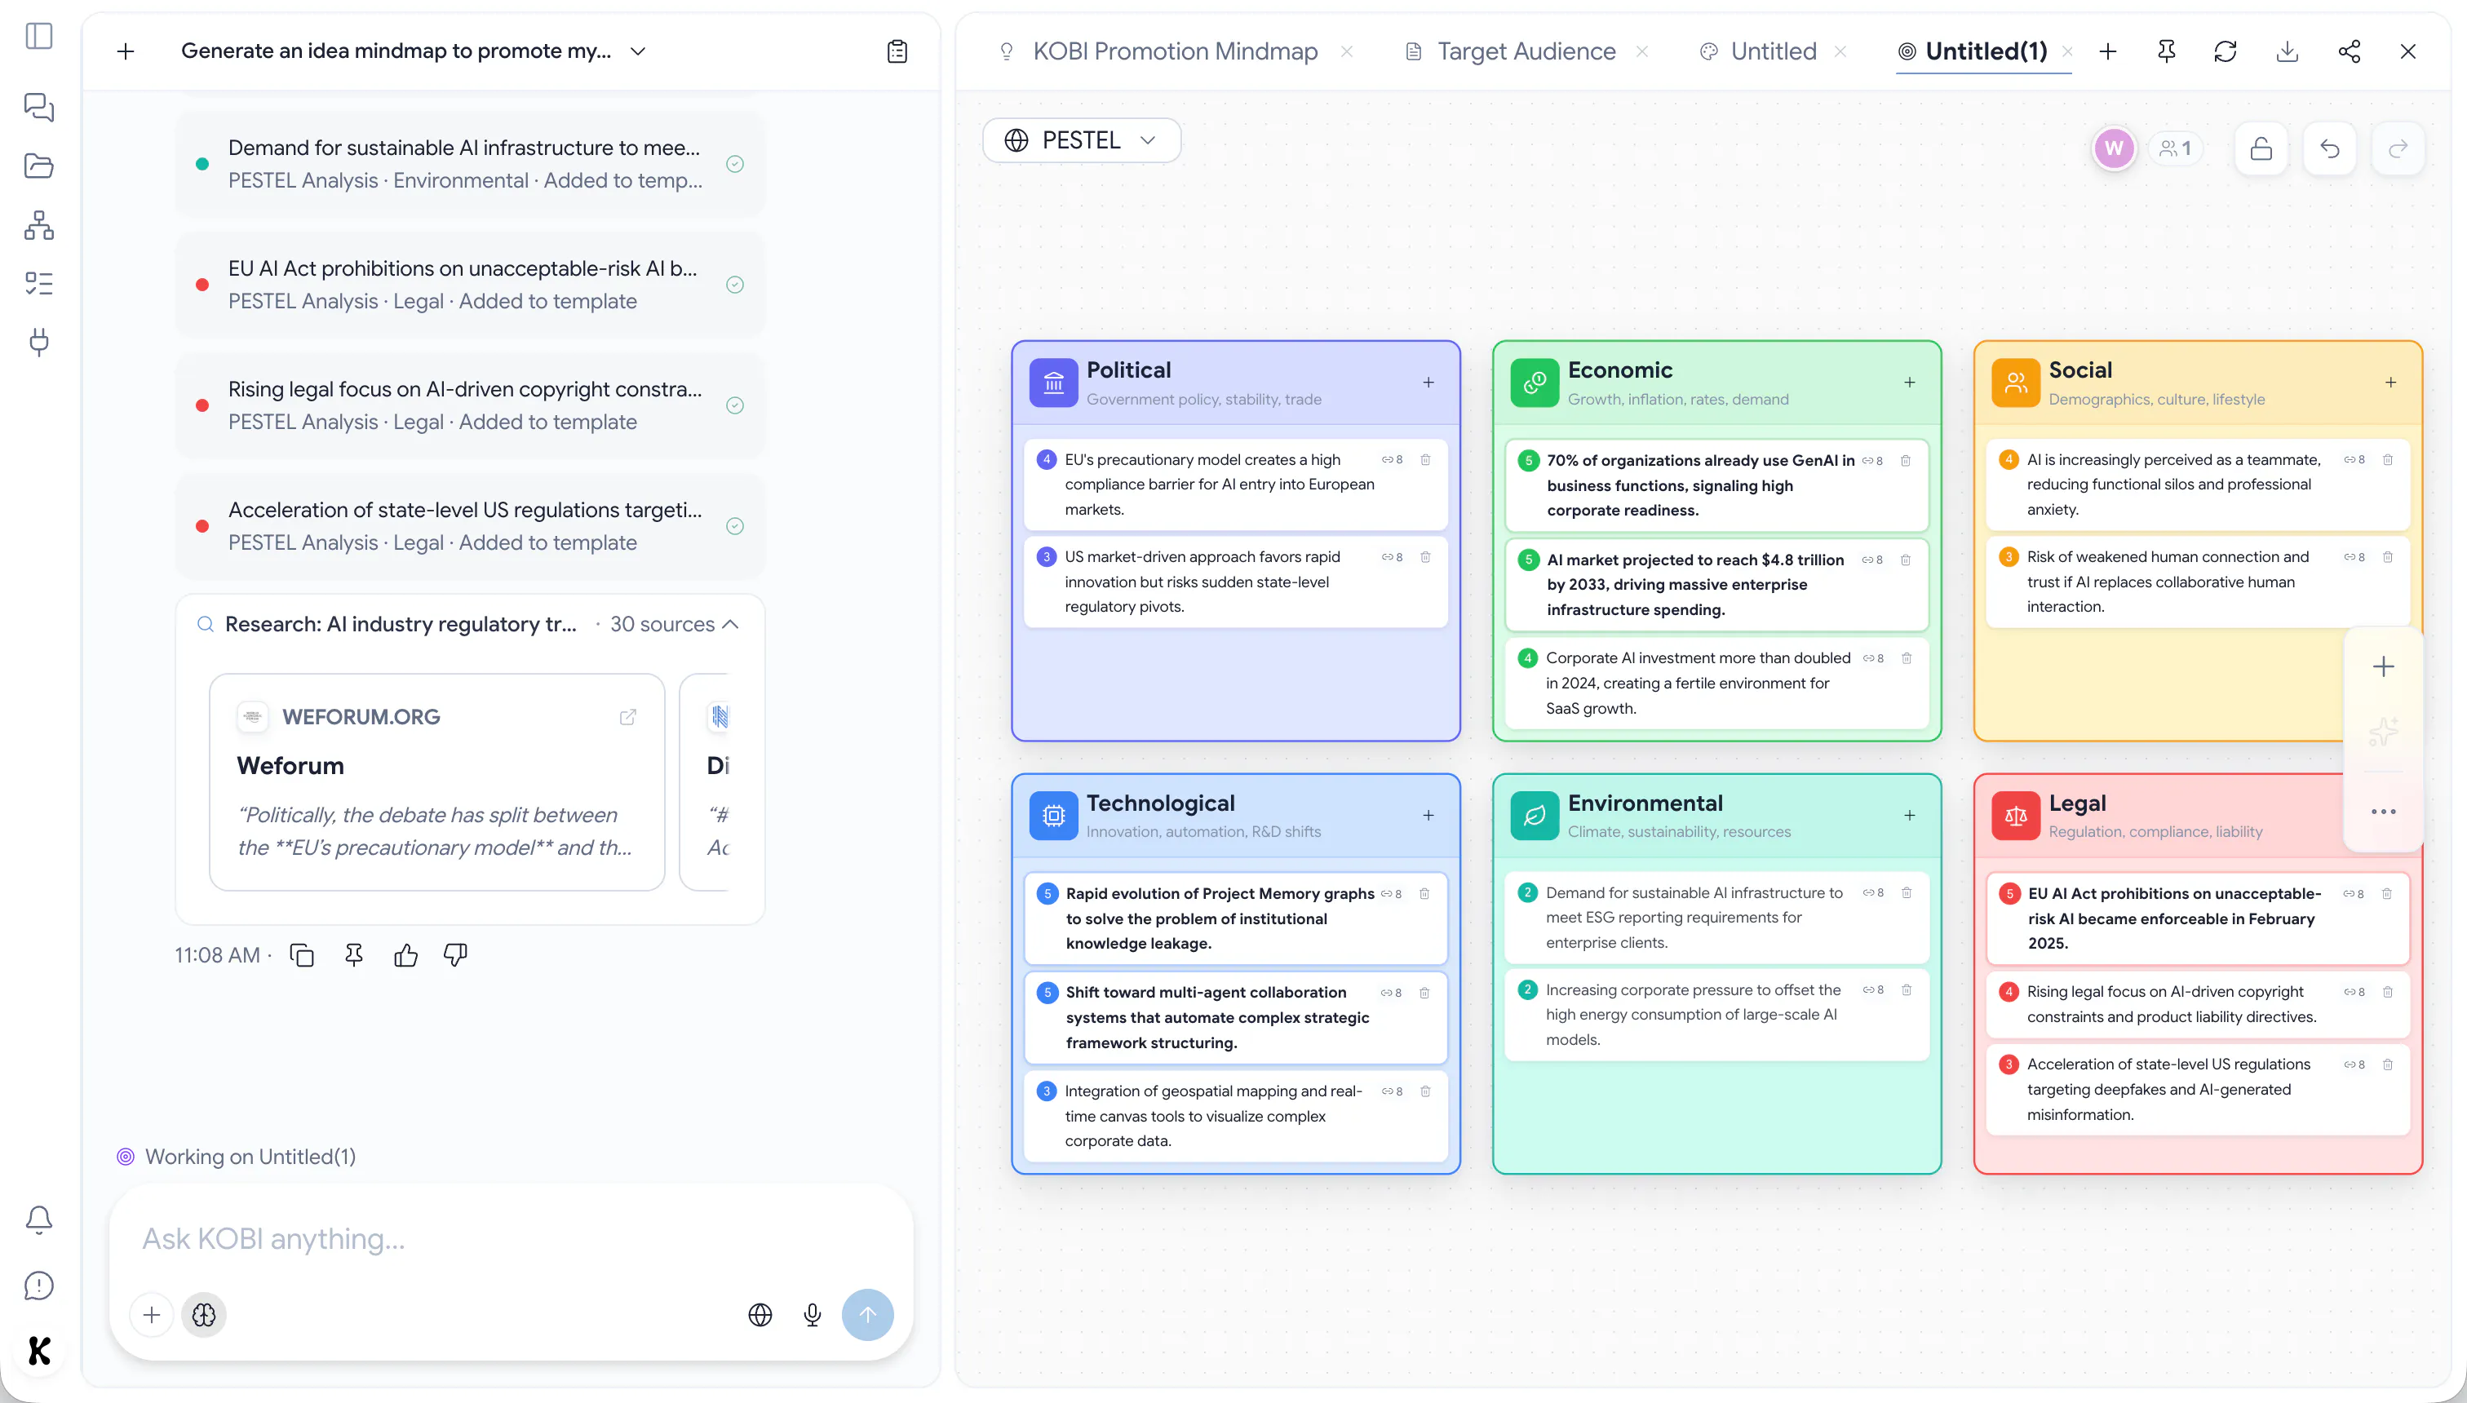Open the floating toolbar more options

click(2383, 812)
